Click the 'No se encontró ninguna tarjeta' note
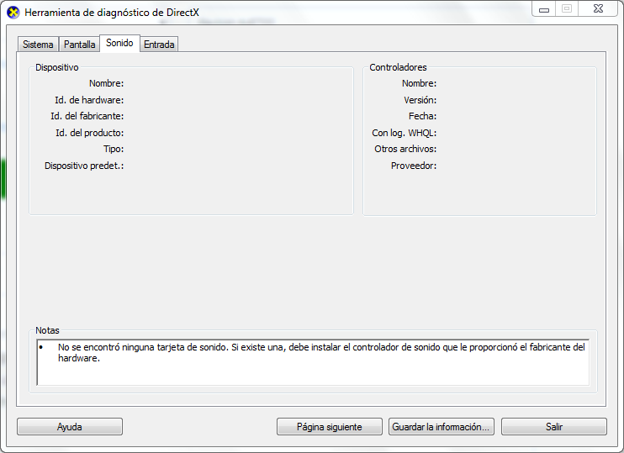This screenshot has width=624, height=453. click(x=321, y=352)
